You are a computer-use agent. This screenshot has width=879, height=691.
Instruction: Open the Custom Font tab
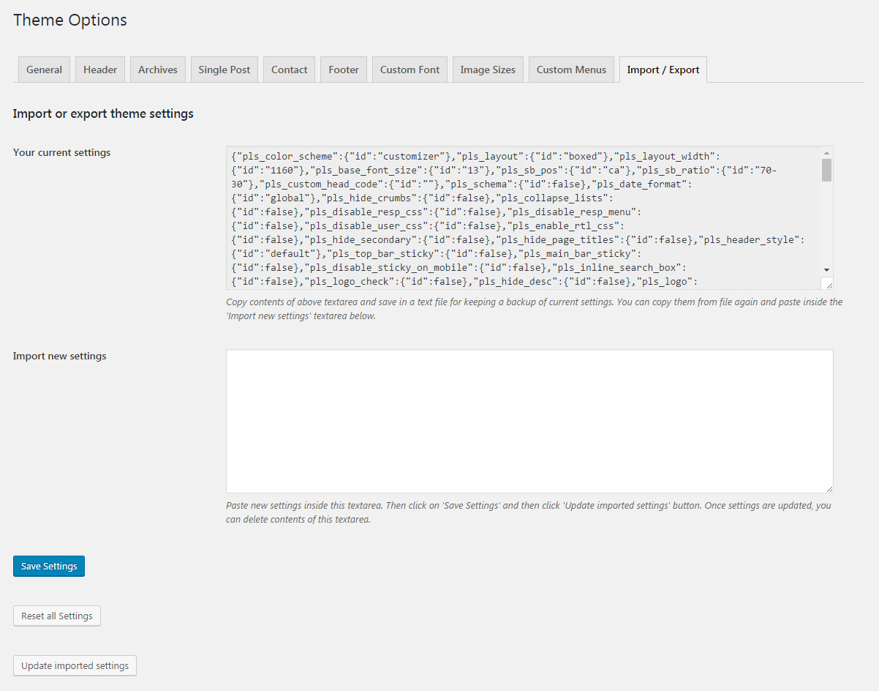(410, 70)
